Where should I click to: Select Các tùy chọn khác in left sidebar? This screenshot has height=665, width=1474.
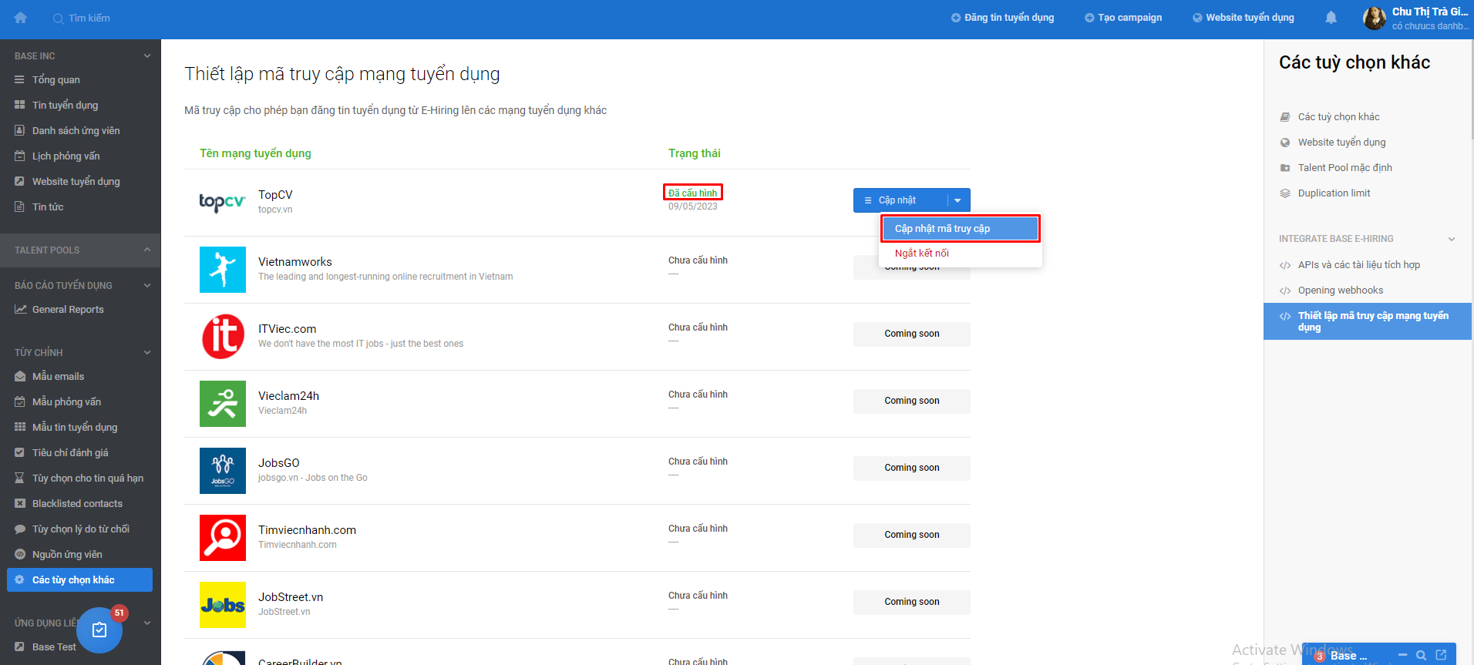(x=79, y=579)
